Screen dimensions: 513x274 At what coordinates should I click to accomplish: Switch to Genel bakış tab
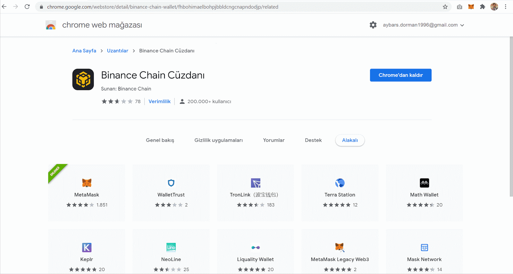pyautogui.click(x=160, y=140)
